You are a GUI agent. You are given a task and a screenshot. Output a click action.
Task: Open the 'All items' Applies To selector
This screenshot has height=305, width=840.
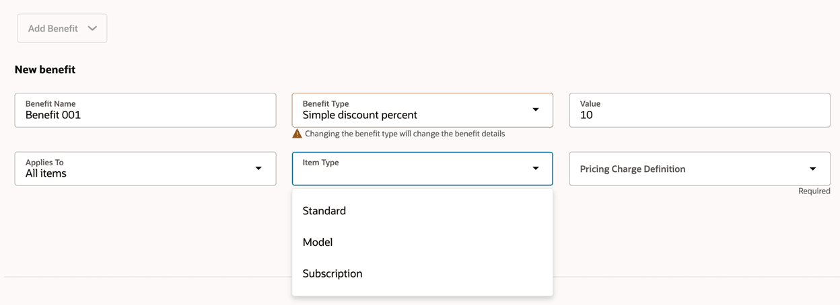pyautogui.click(x=135, y=169)
